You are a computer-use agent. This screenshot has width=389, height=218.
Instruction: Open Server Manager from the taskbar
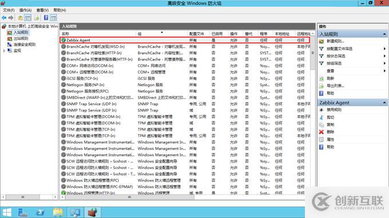point(23,212)
